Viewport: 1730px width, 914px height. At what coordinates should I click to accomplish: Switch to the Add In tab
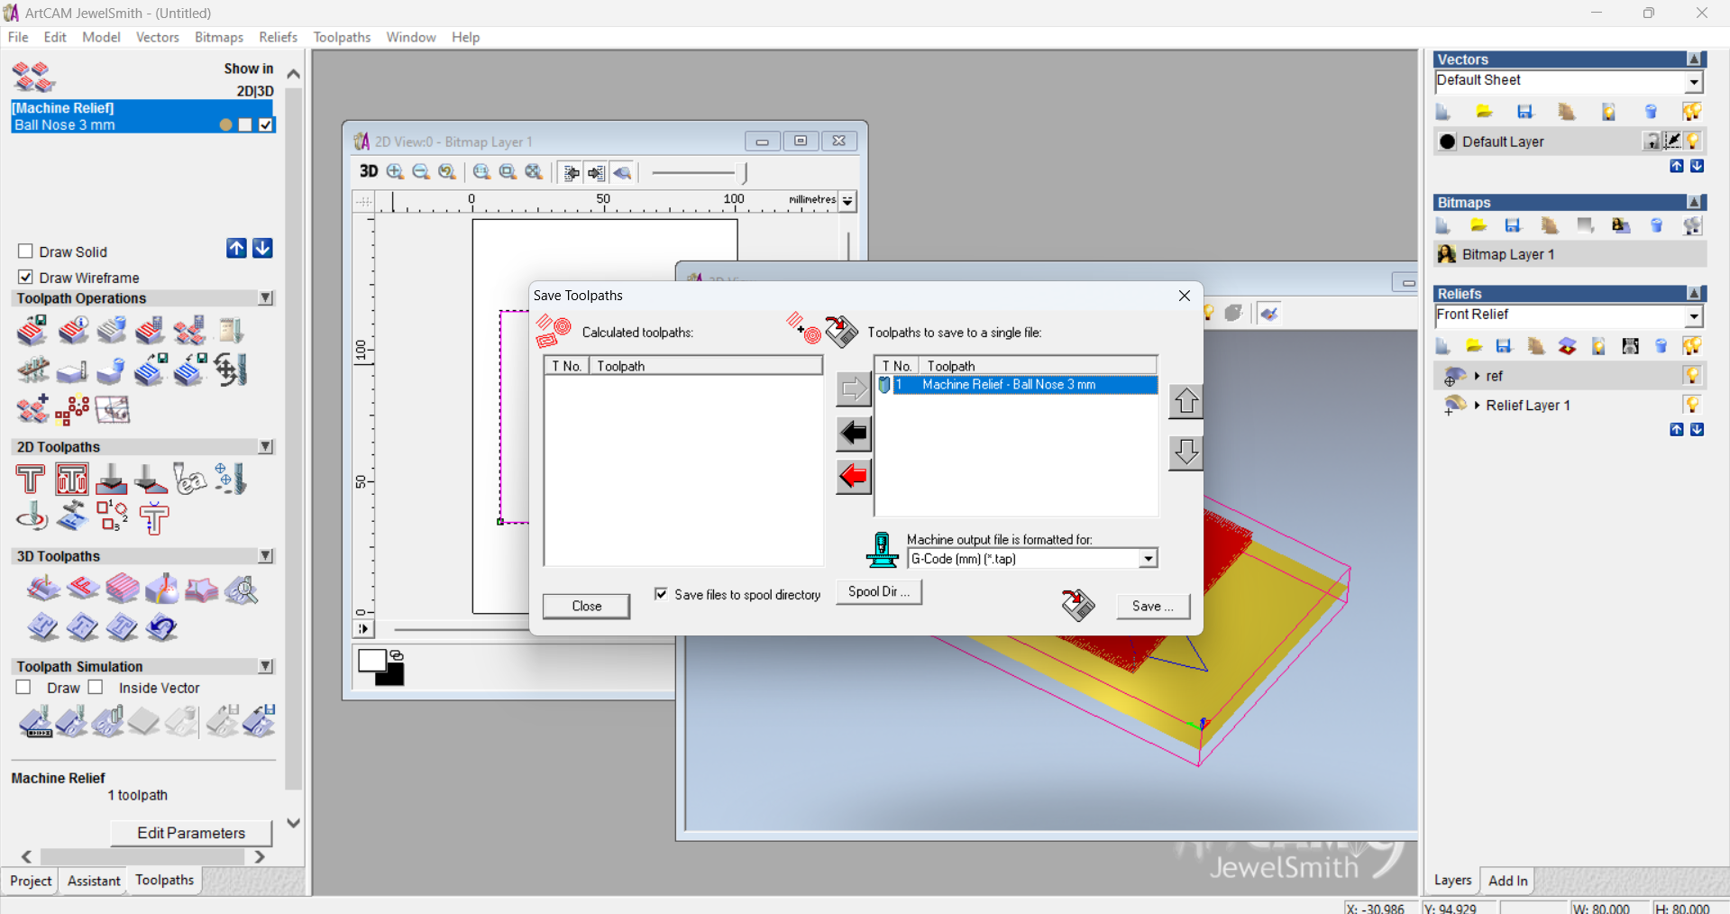point(1507,881)
